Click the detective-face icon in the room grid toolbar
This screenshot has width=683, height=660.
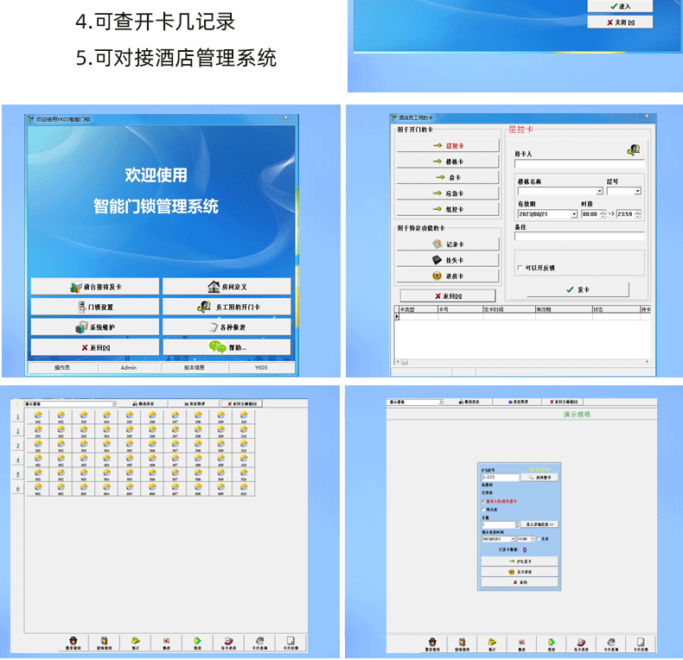[73, 643]
